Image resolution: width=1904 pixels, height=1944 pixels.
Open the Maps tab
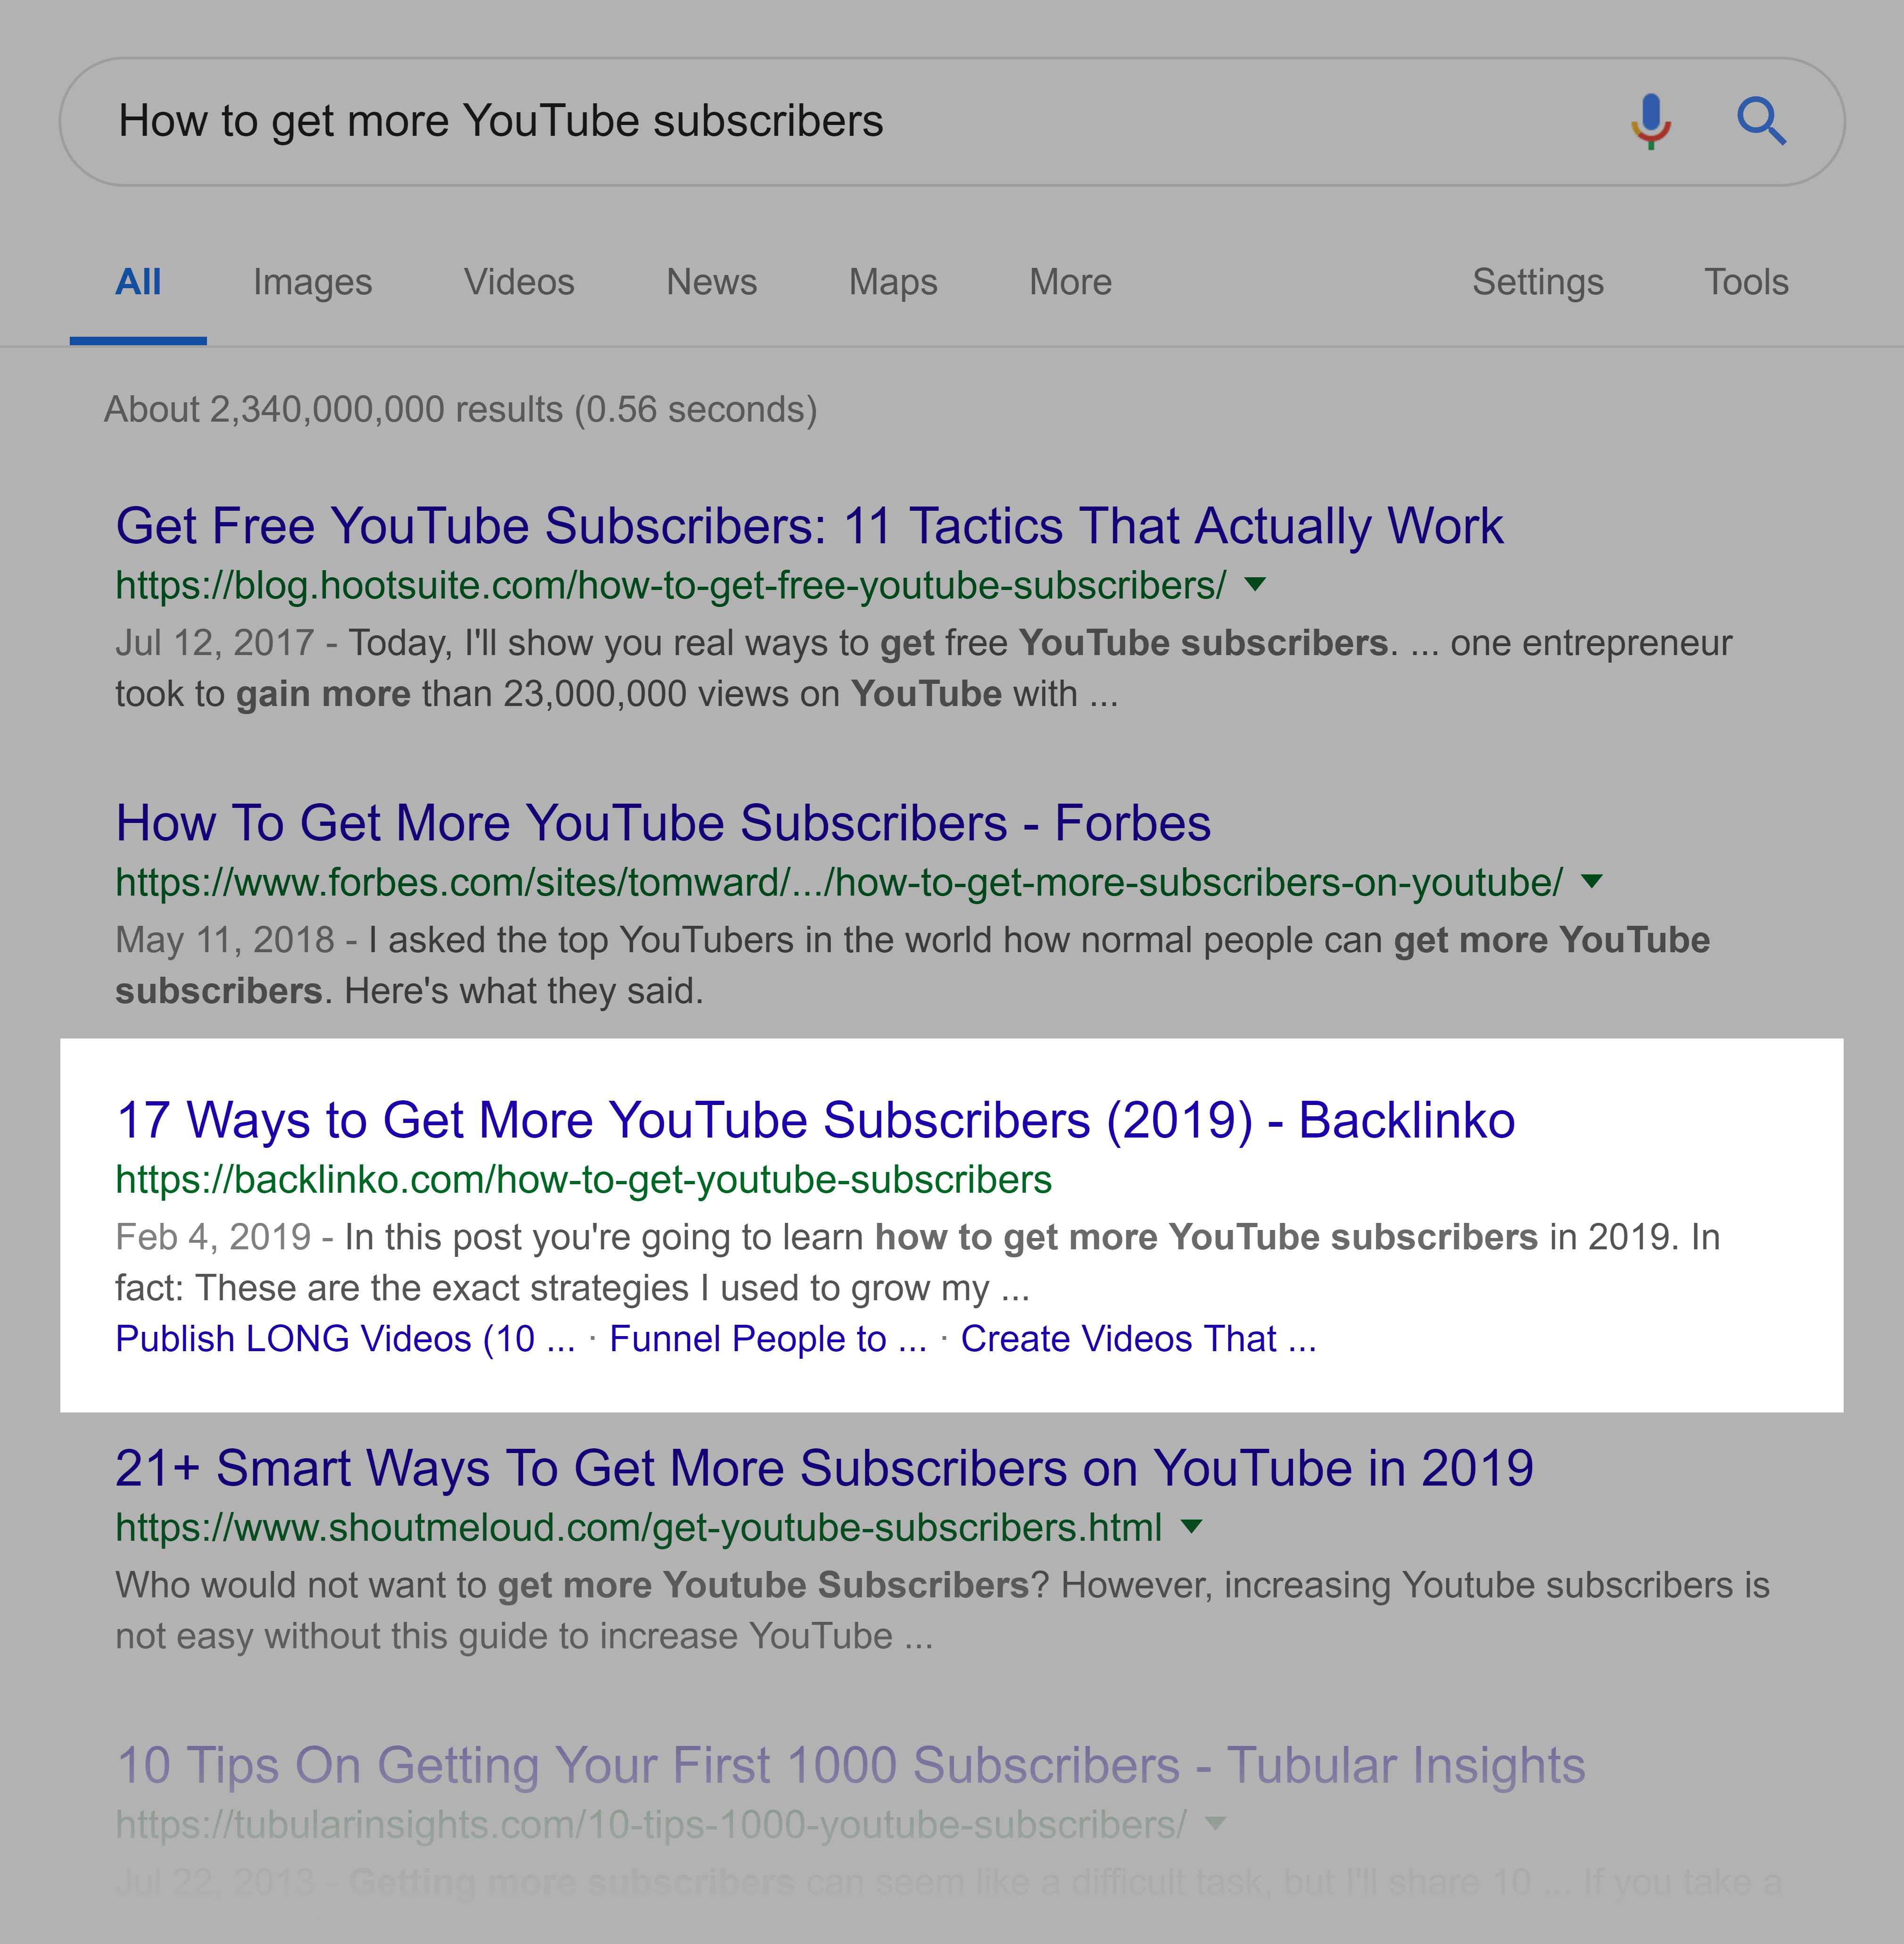(893, 283)
